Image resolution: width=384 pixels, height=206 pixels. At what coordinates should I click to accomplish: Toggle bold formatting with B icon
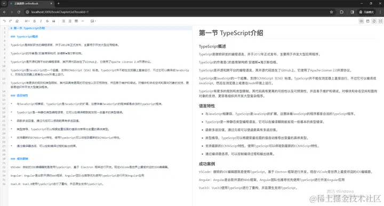tap(35, 21)
